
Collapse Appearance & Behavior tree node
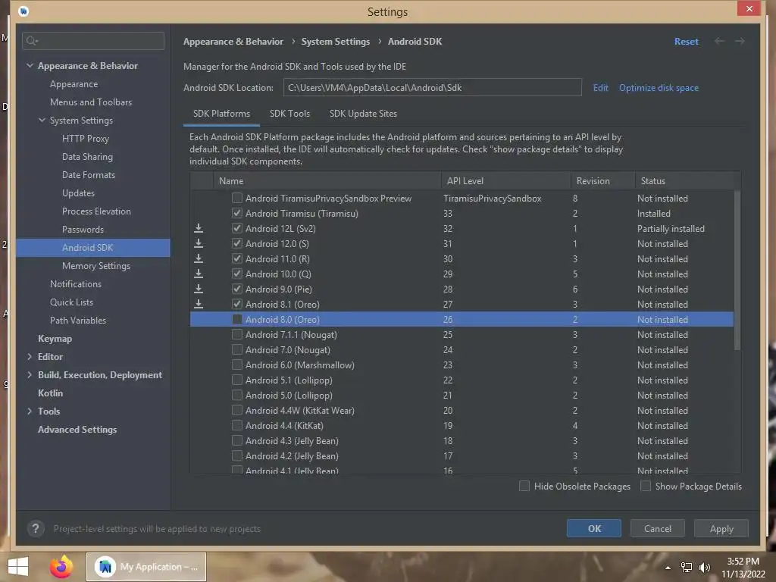click(30, 65)
